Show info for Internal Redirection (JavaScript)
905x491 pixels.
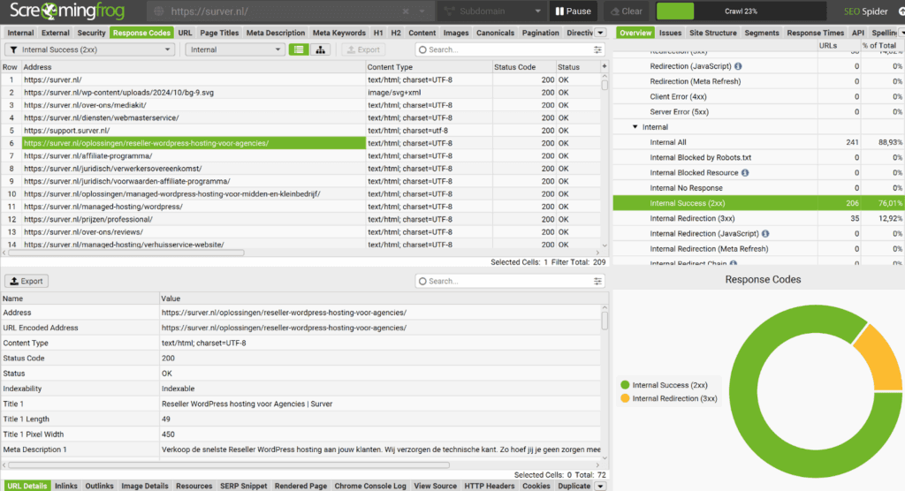(765, 234)
